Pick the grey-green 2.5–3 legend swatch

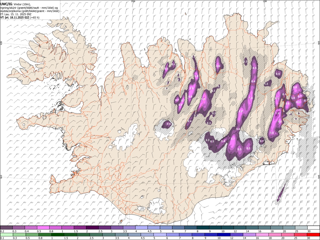[x=96, y=234]
